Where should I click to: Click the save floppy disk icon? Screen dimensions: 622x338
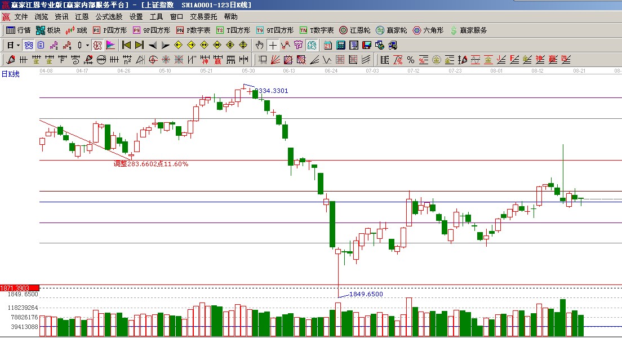[366, 45]
